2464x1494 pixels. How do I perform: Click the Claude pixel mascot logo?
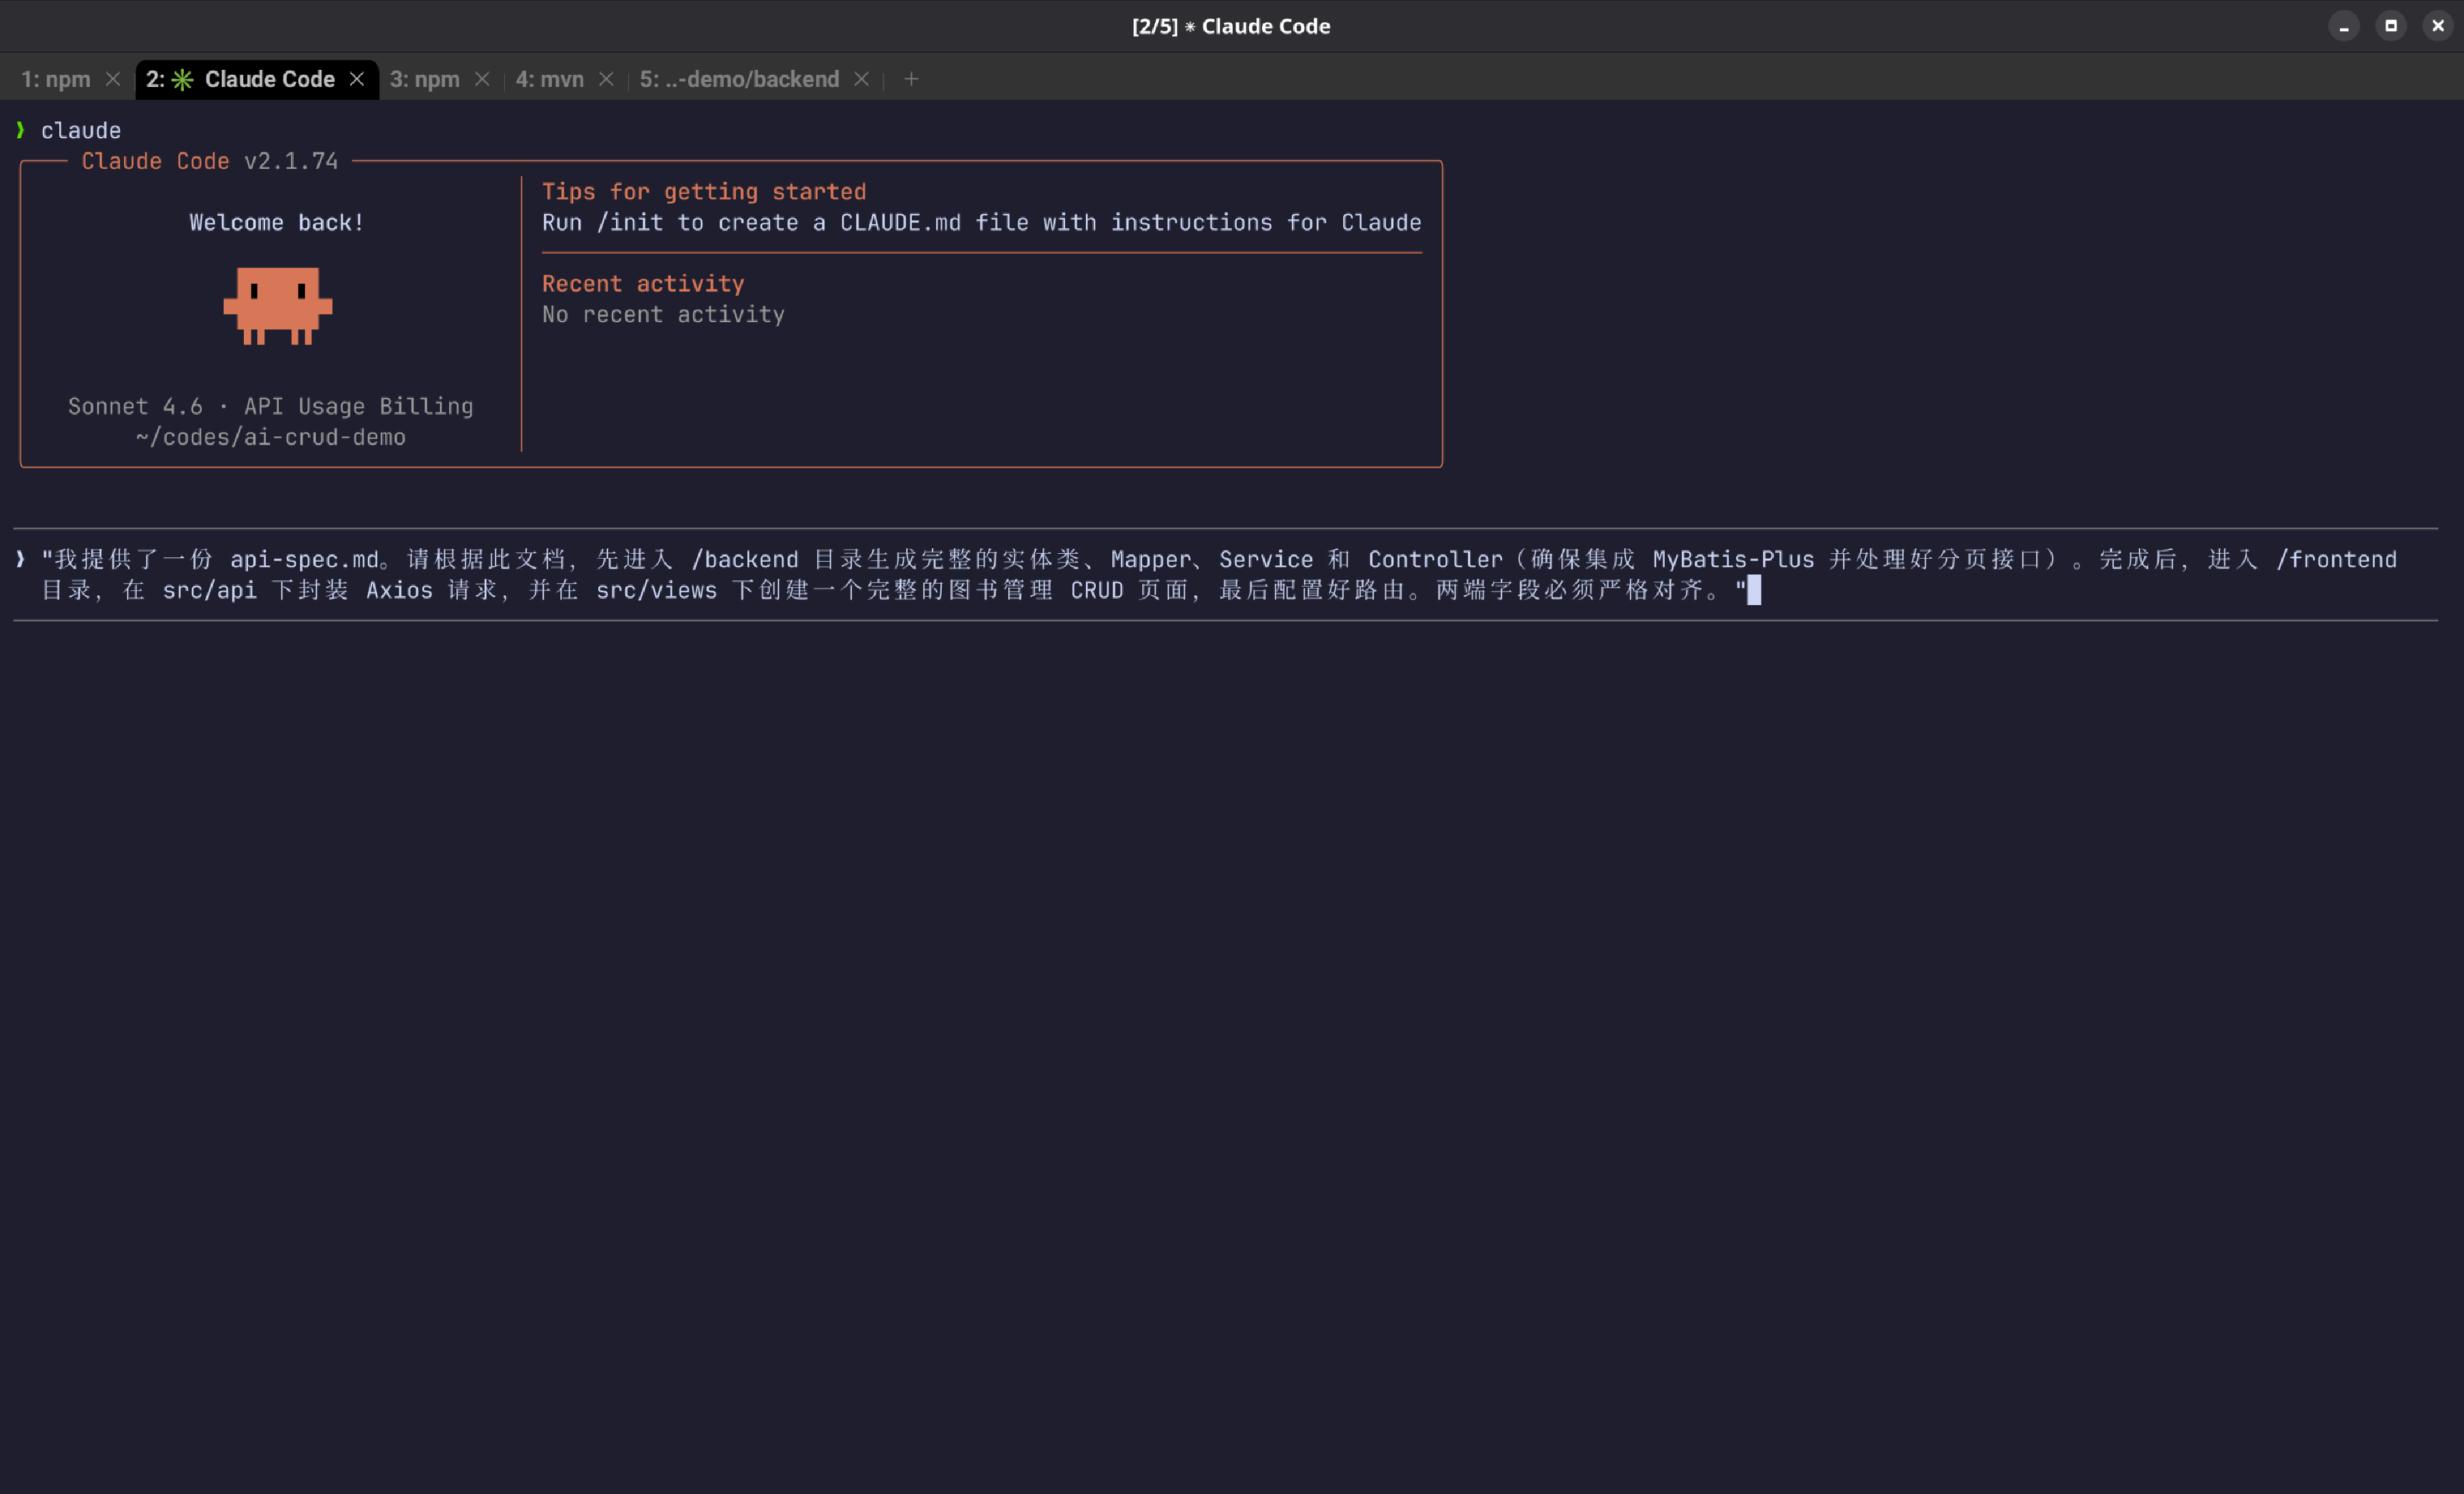point(277,305)
